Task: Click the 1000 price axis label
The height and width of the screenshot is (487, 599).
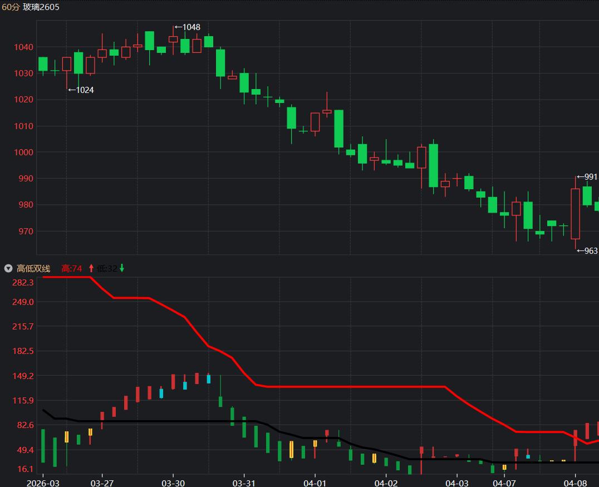Action: tap(24, 152)
